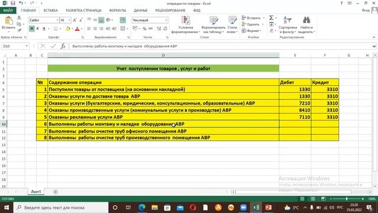Toggle Underline (Ч) formatting
Image resolution: width=378 pixels, height=213 pixels.
point(44,29)
